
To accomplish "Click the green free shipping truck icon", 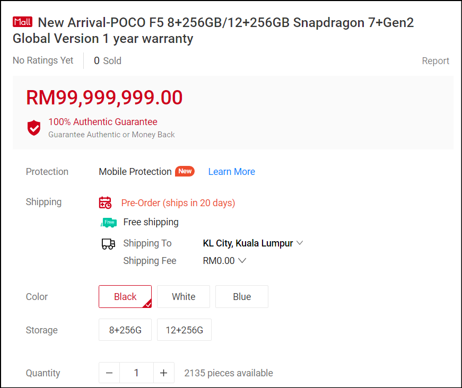I will [x=109, y=223].
